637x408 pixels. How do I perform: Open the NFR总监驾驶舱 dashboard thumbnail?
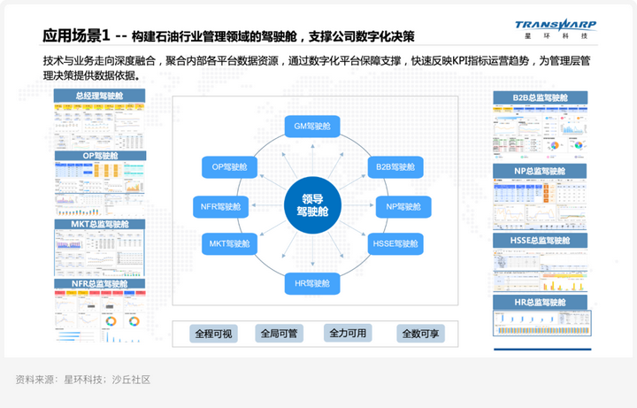point(100,316)
